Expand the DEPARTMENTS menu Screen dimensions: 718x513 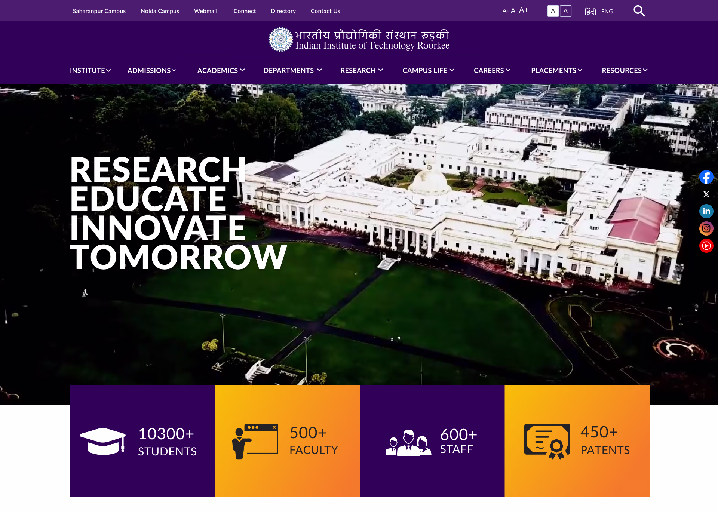coord(292,70)
